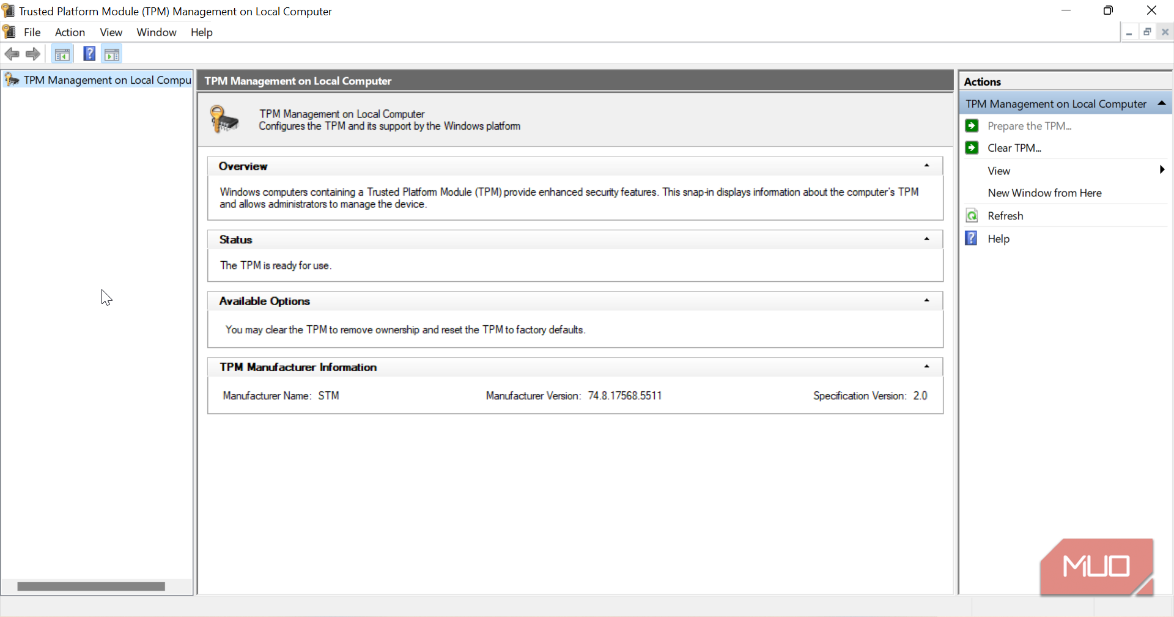This screenshot has width=1174, height=617.
Task: Minimize the inner MDI child window
Action: (1129, 32)
